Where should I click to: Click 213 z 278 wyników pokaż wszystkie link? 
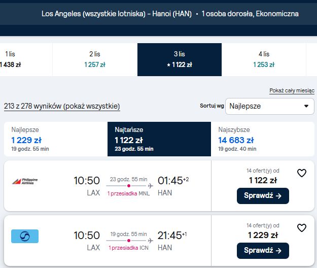(x=62, y=106)
